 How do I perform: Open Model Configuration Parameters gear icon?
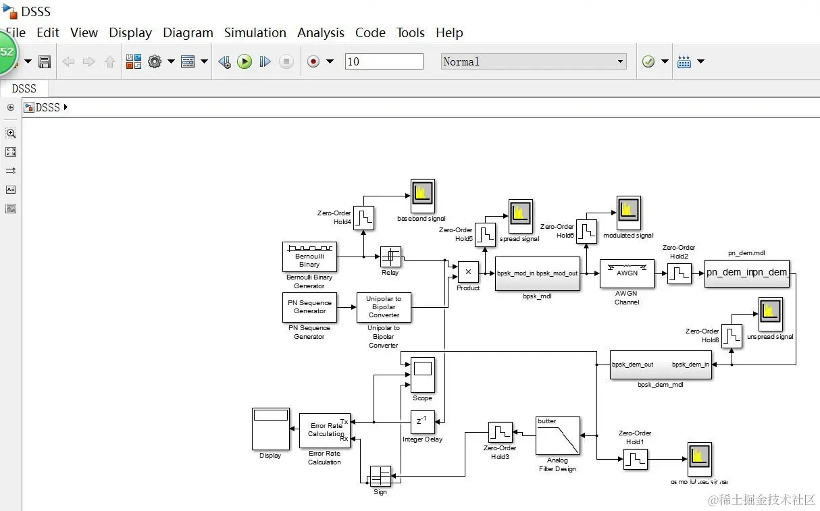155,61
